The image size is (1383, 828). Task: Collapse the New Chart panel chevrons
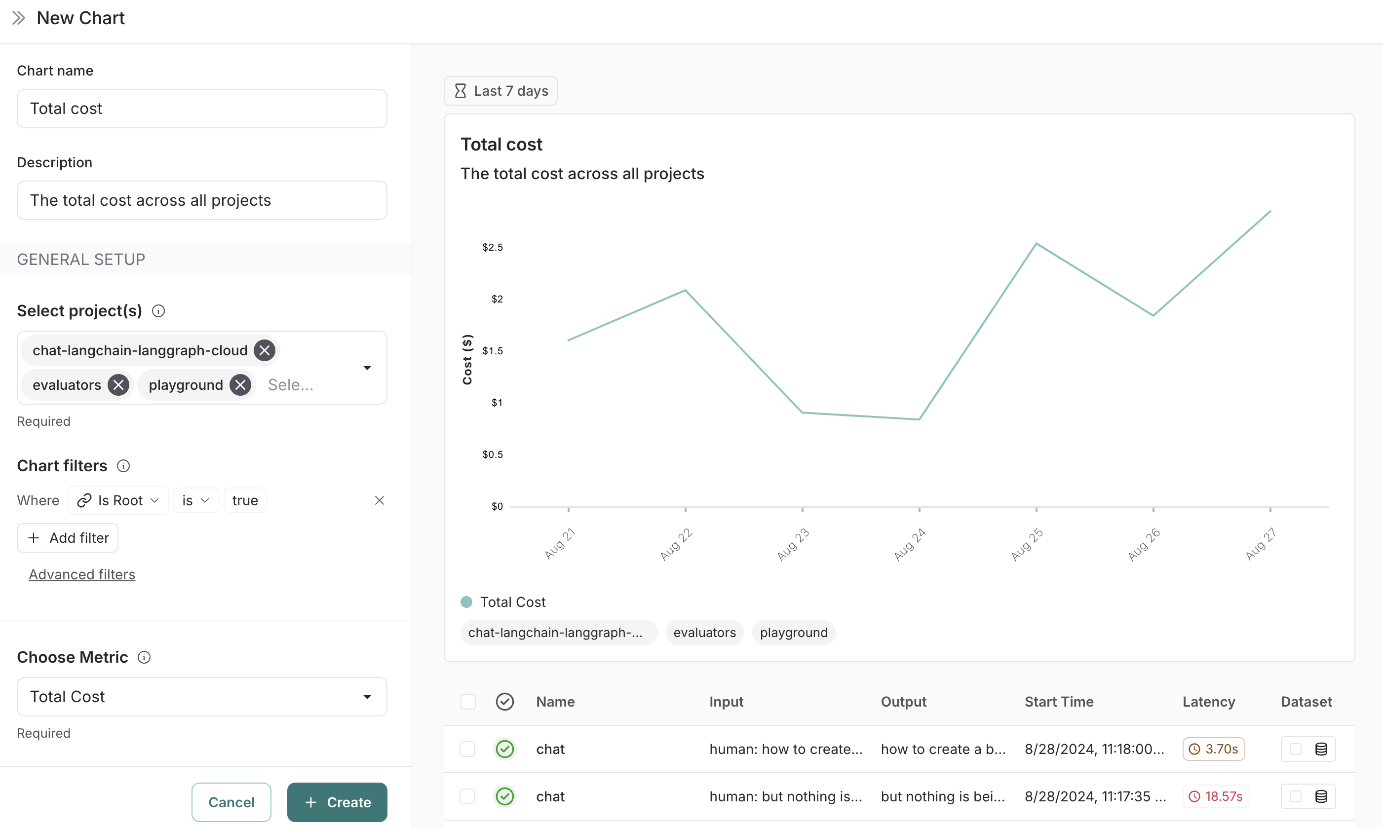18,18
